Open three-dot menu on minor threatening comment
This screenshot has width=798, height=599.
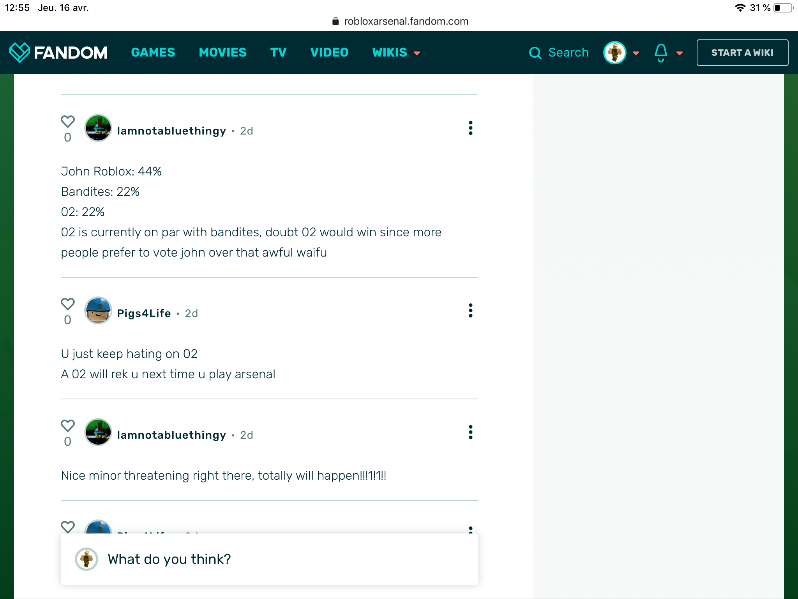(x=471, y=432)
